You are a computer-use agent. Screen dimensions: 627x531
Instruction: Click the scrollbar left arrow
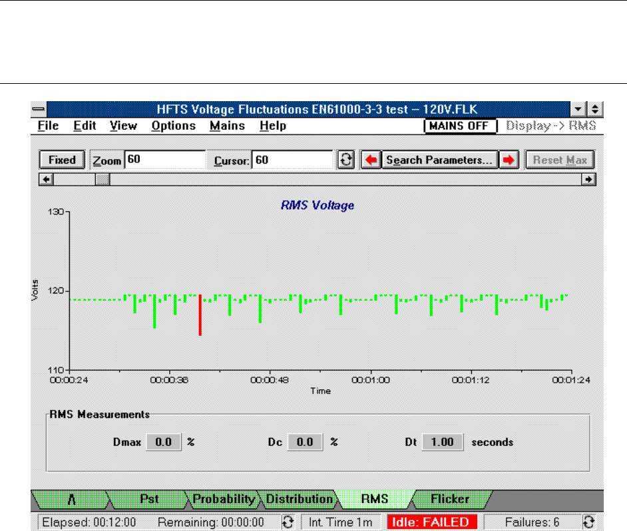[46, 178]
